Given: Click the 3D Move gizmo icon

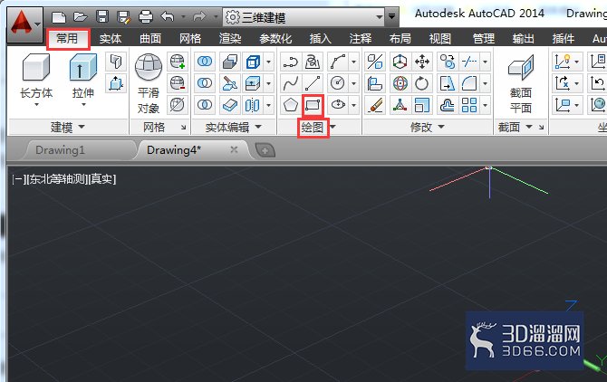Looking at the screenshot, I should click(x=400, y=62).
